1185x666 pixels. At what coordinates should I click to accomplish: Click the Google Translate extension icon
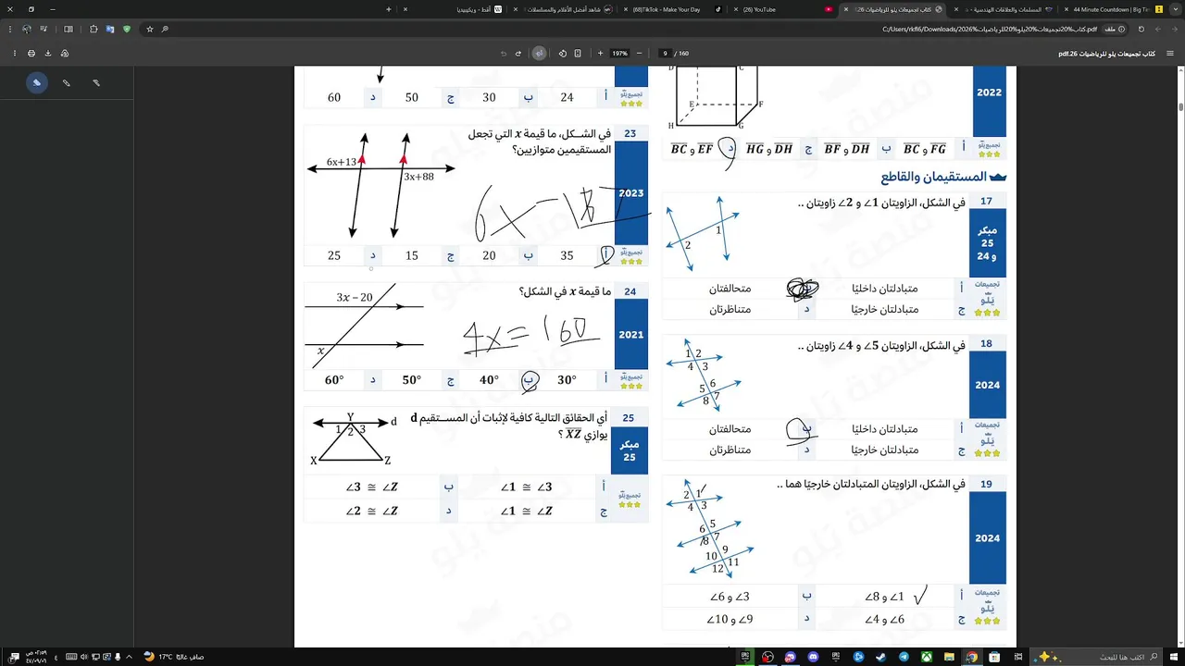110,29
